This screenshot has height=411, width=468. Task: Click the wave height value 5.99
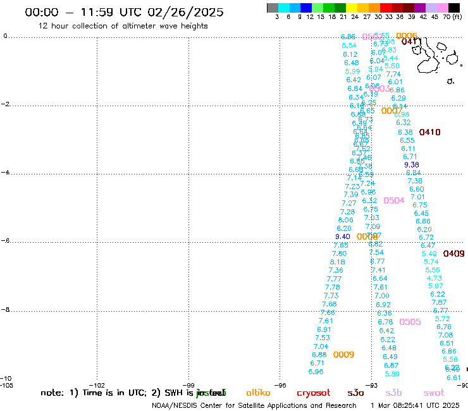click(x=352, y=71)
